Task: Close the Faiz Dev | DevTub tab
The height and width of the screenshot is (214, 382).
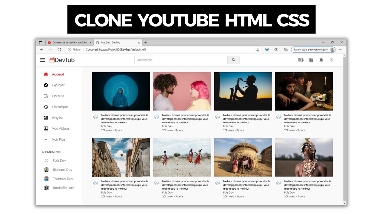Action: pos(139,43)
